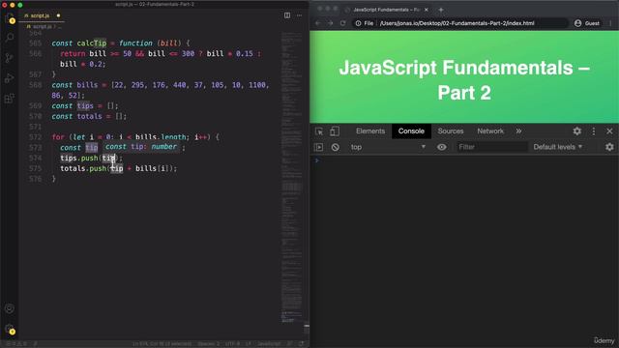Open Manage gear in VS Code activity bar
This screenshot has height=348, width=619.
pos(10,329)
